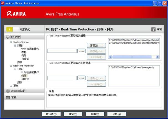
Task: Click the process list scroll left arrow
Action: [x=110, y=57]
